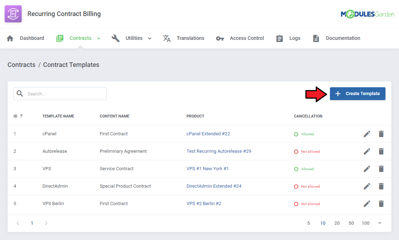
Task: Click the Contracts green document icon
Action: coord(59,38)
